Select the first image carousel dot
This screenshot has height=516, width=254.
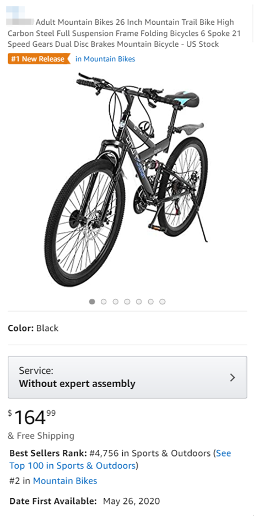[92, 301]
